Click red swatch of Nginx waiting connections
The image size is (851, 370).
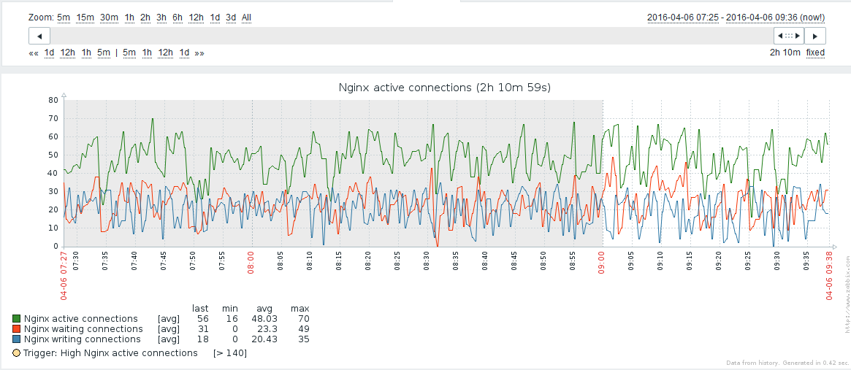click(x=16, y=329)
